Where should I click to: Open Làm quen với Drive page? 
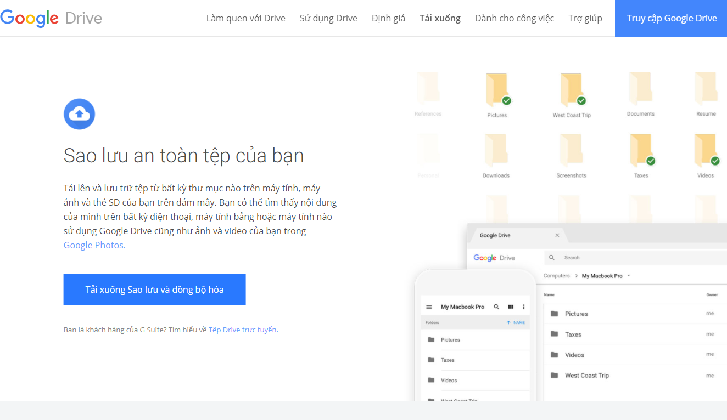[245, 18]
